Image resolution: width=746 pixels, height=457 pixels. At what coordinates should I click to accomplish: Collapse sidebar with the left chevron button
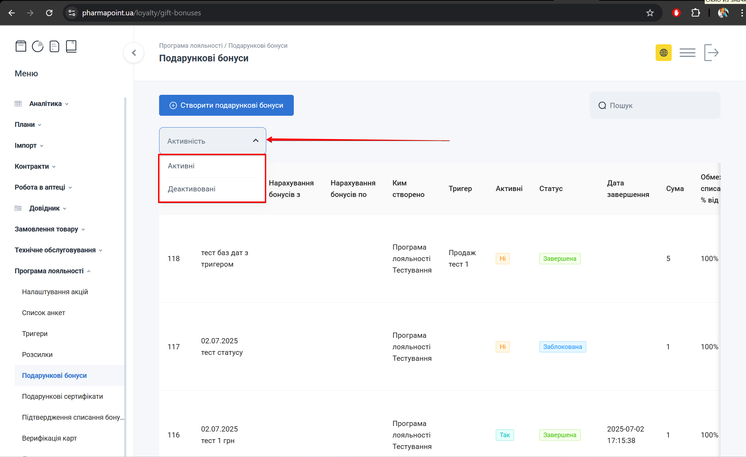(x=134, y=53)
